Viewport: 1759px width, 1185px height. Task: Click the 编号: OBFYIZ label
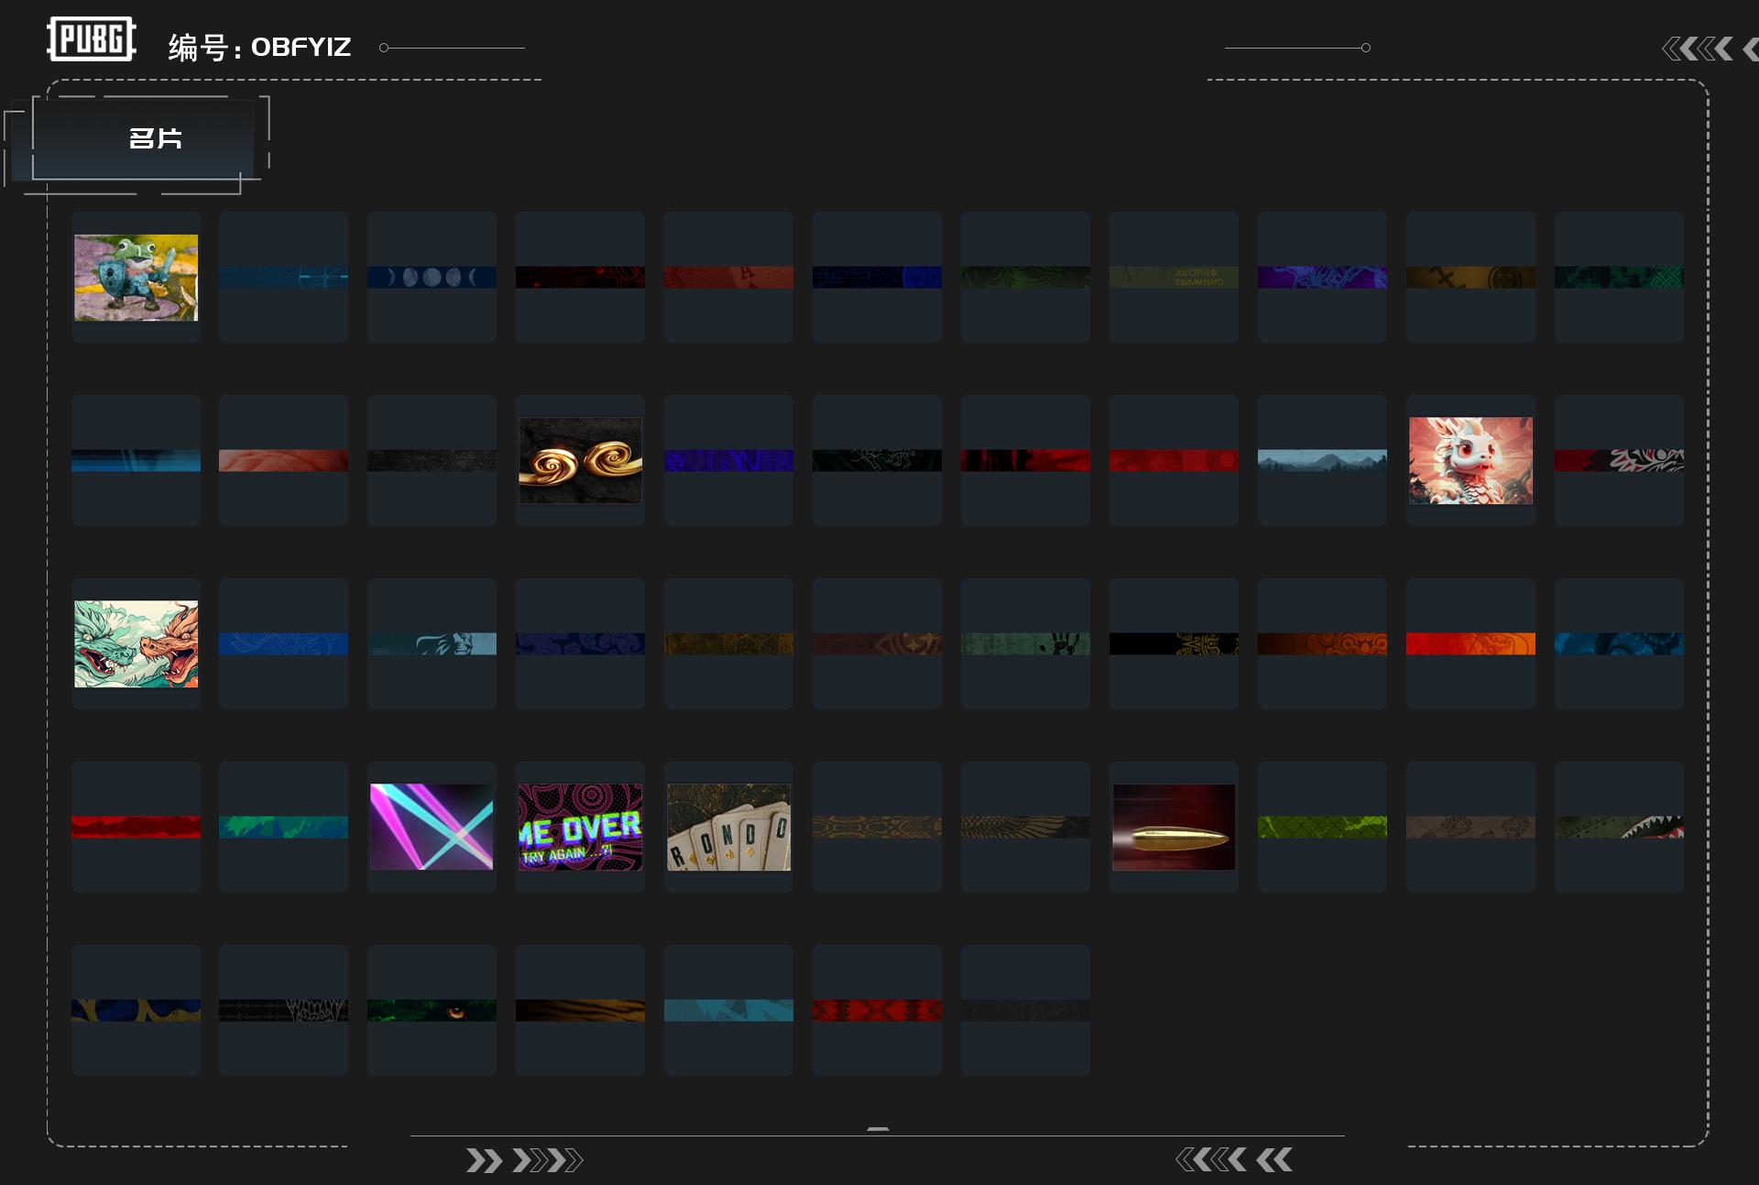[259, 48]
